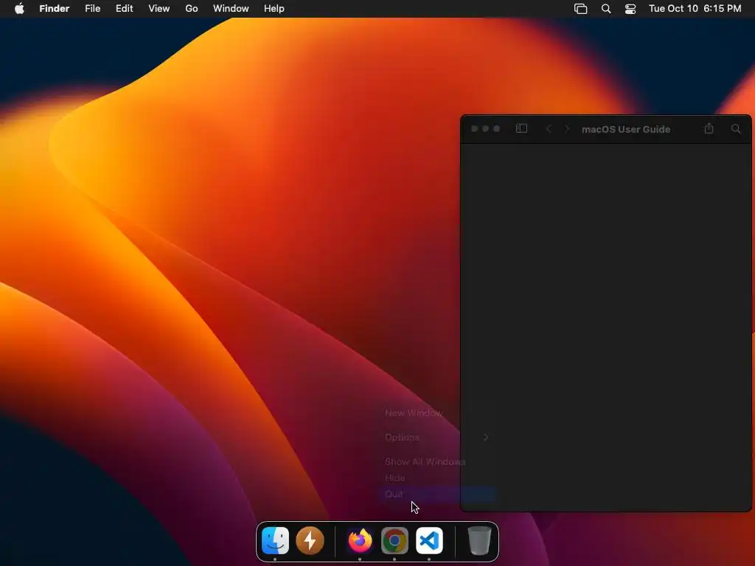Viewport: 755px width, 566px height.
Task: Open the Help menu
Action: [x=274, y=9]
